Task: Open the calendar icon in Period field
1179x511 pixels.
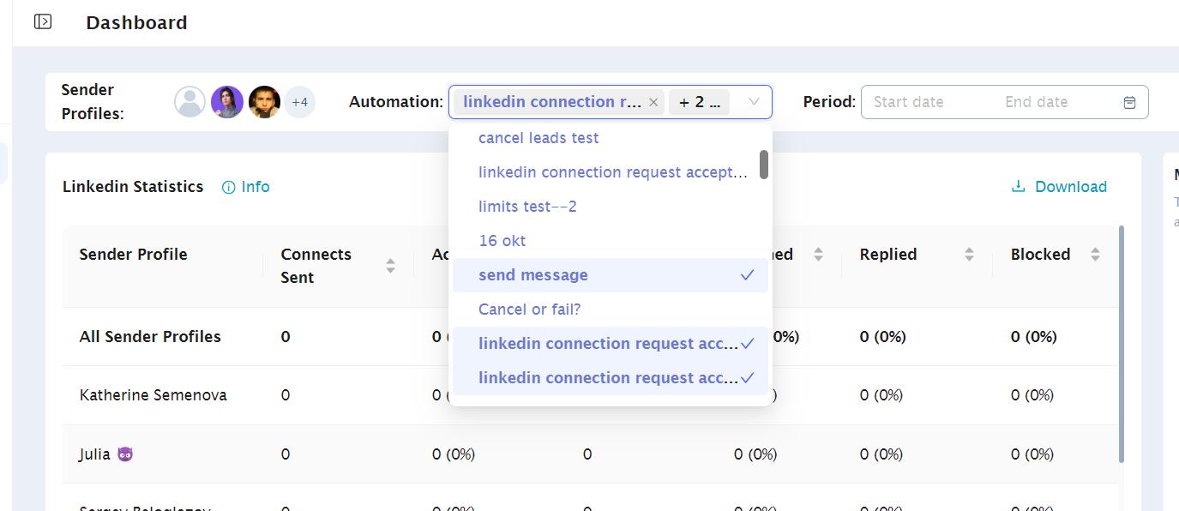Action: [x=1129, y=102]
